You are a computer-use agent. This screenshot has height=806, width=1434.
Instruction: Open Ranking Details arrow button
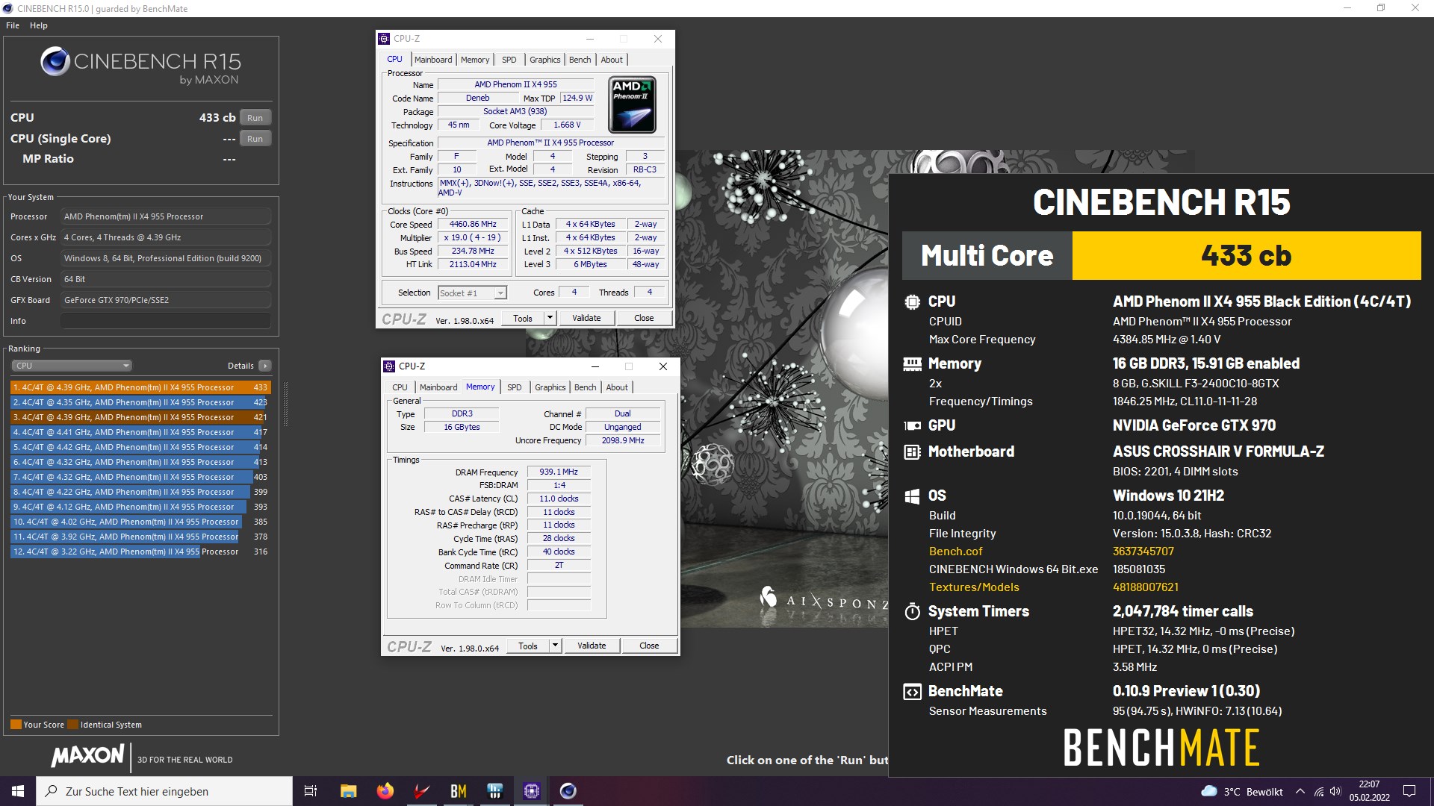(264, 366)
